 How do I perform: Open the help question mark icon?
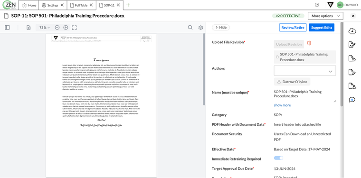317,5
